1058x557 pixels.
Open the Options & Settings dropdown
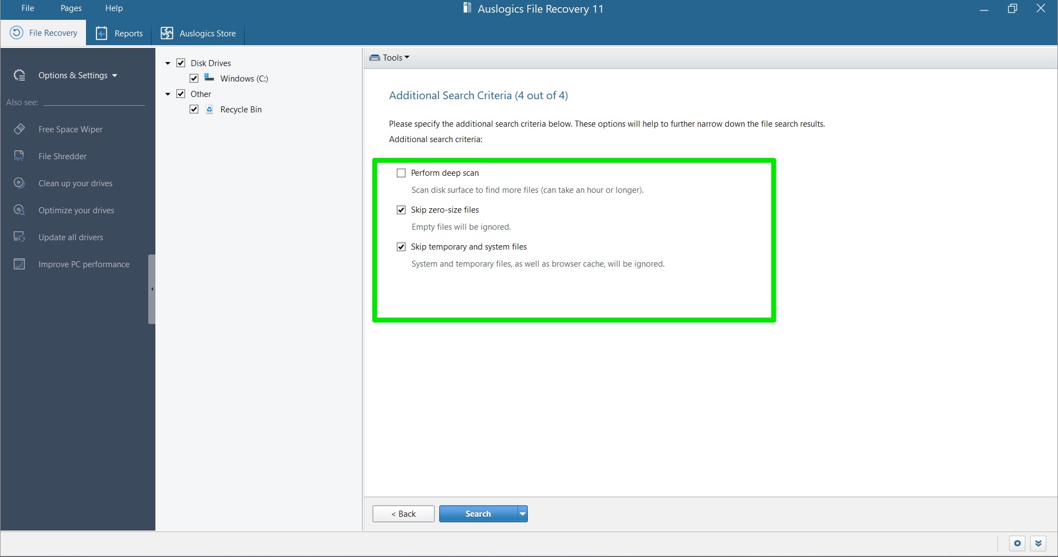pos(78,75)
